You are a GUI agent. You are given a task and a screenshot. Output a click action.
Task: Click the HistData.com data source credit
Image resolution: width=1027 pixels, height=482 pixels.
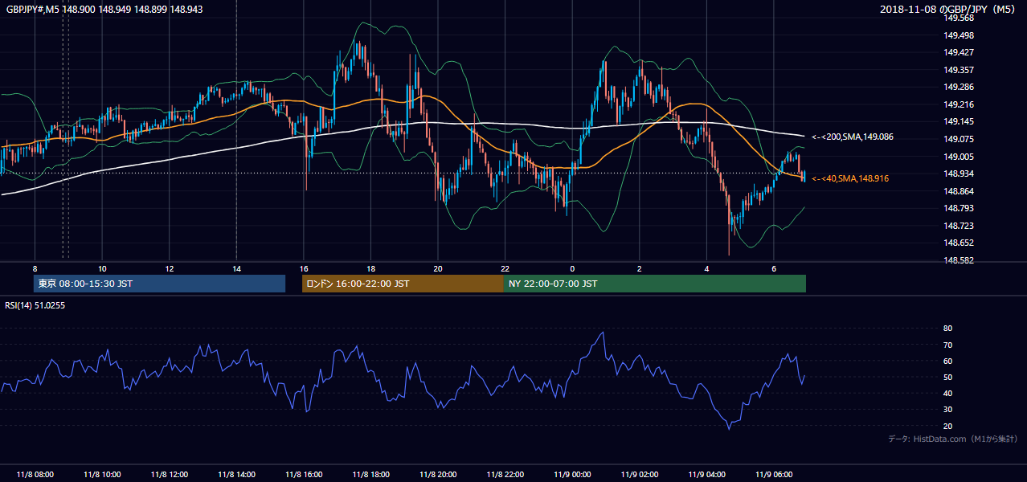point(953,439)
